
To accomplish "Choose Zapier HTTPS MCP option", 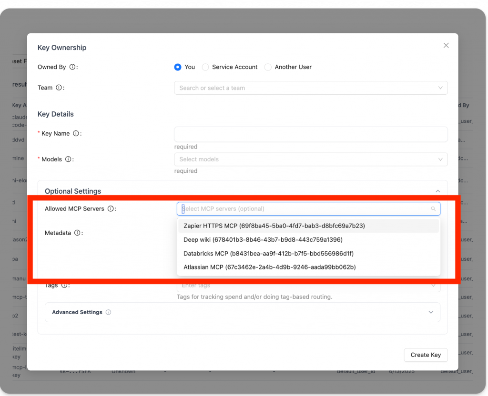I will coord(308,226).
